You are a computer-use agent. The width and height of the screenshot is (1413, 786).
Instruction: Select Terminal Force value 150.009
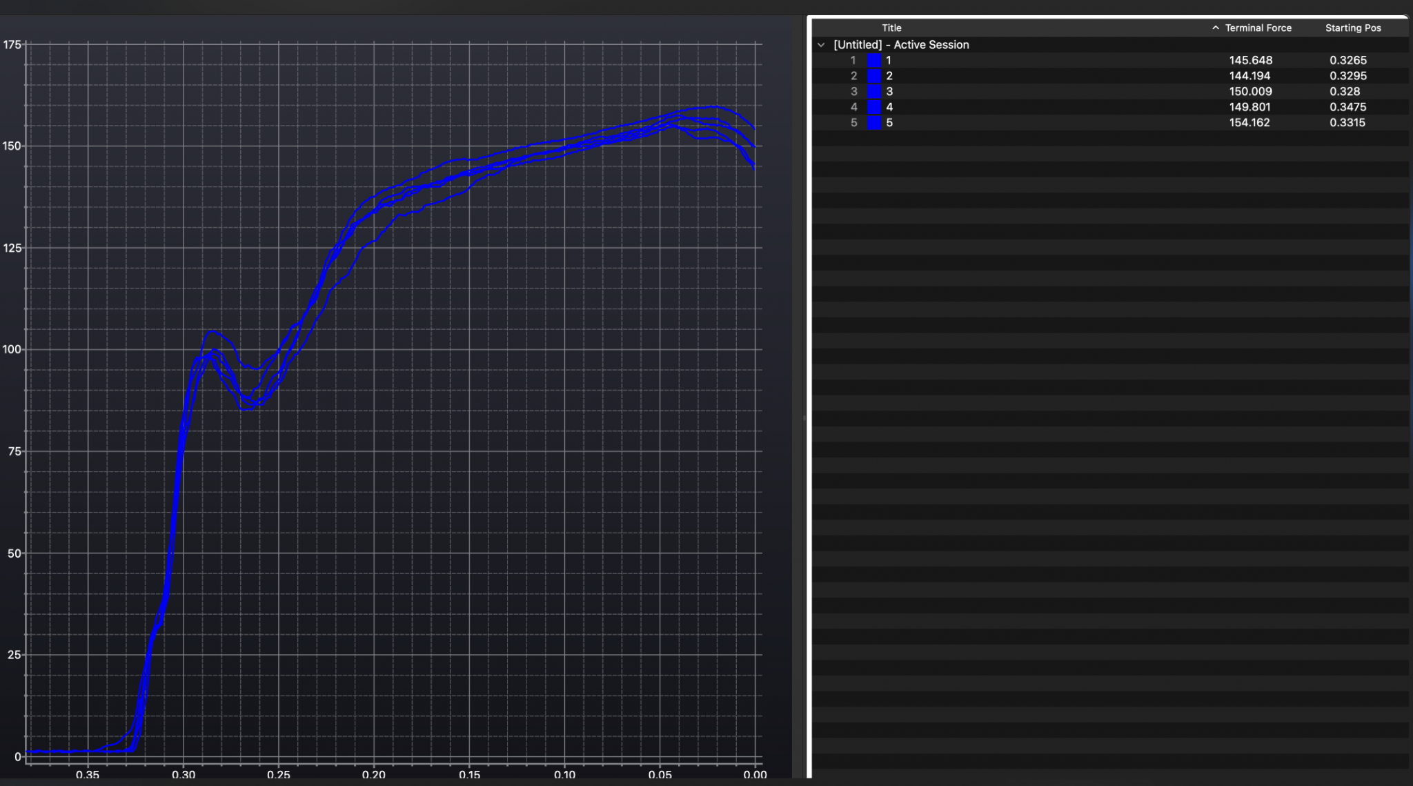[1250, 91]
